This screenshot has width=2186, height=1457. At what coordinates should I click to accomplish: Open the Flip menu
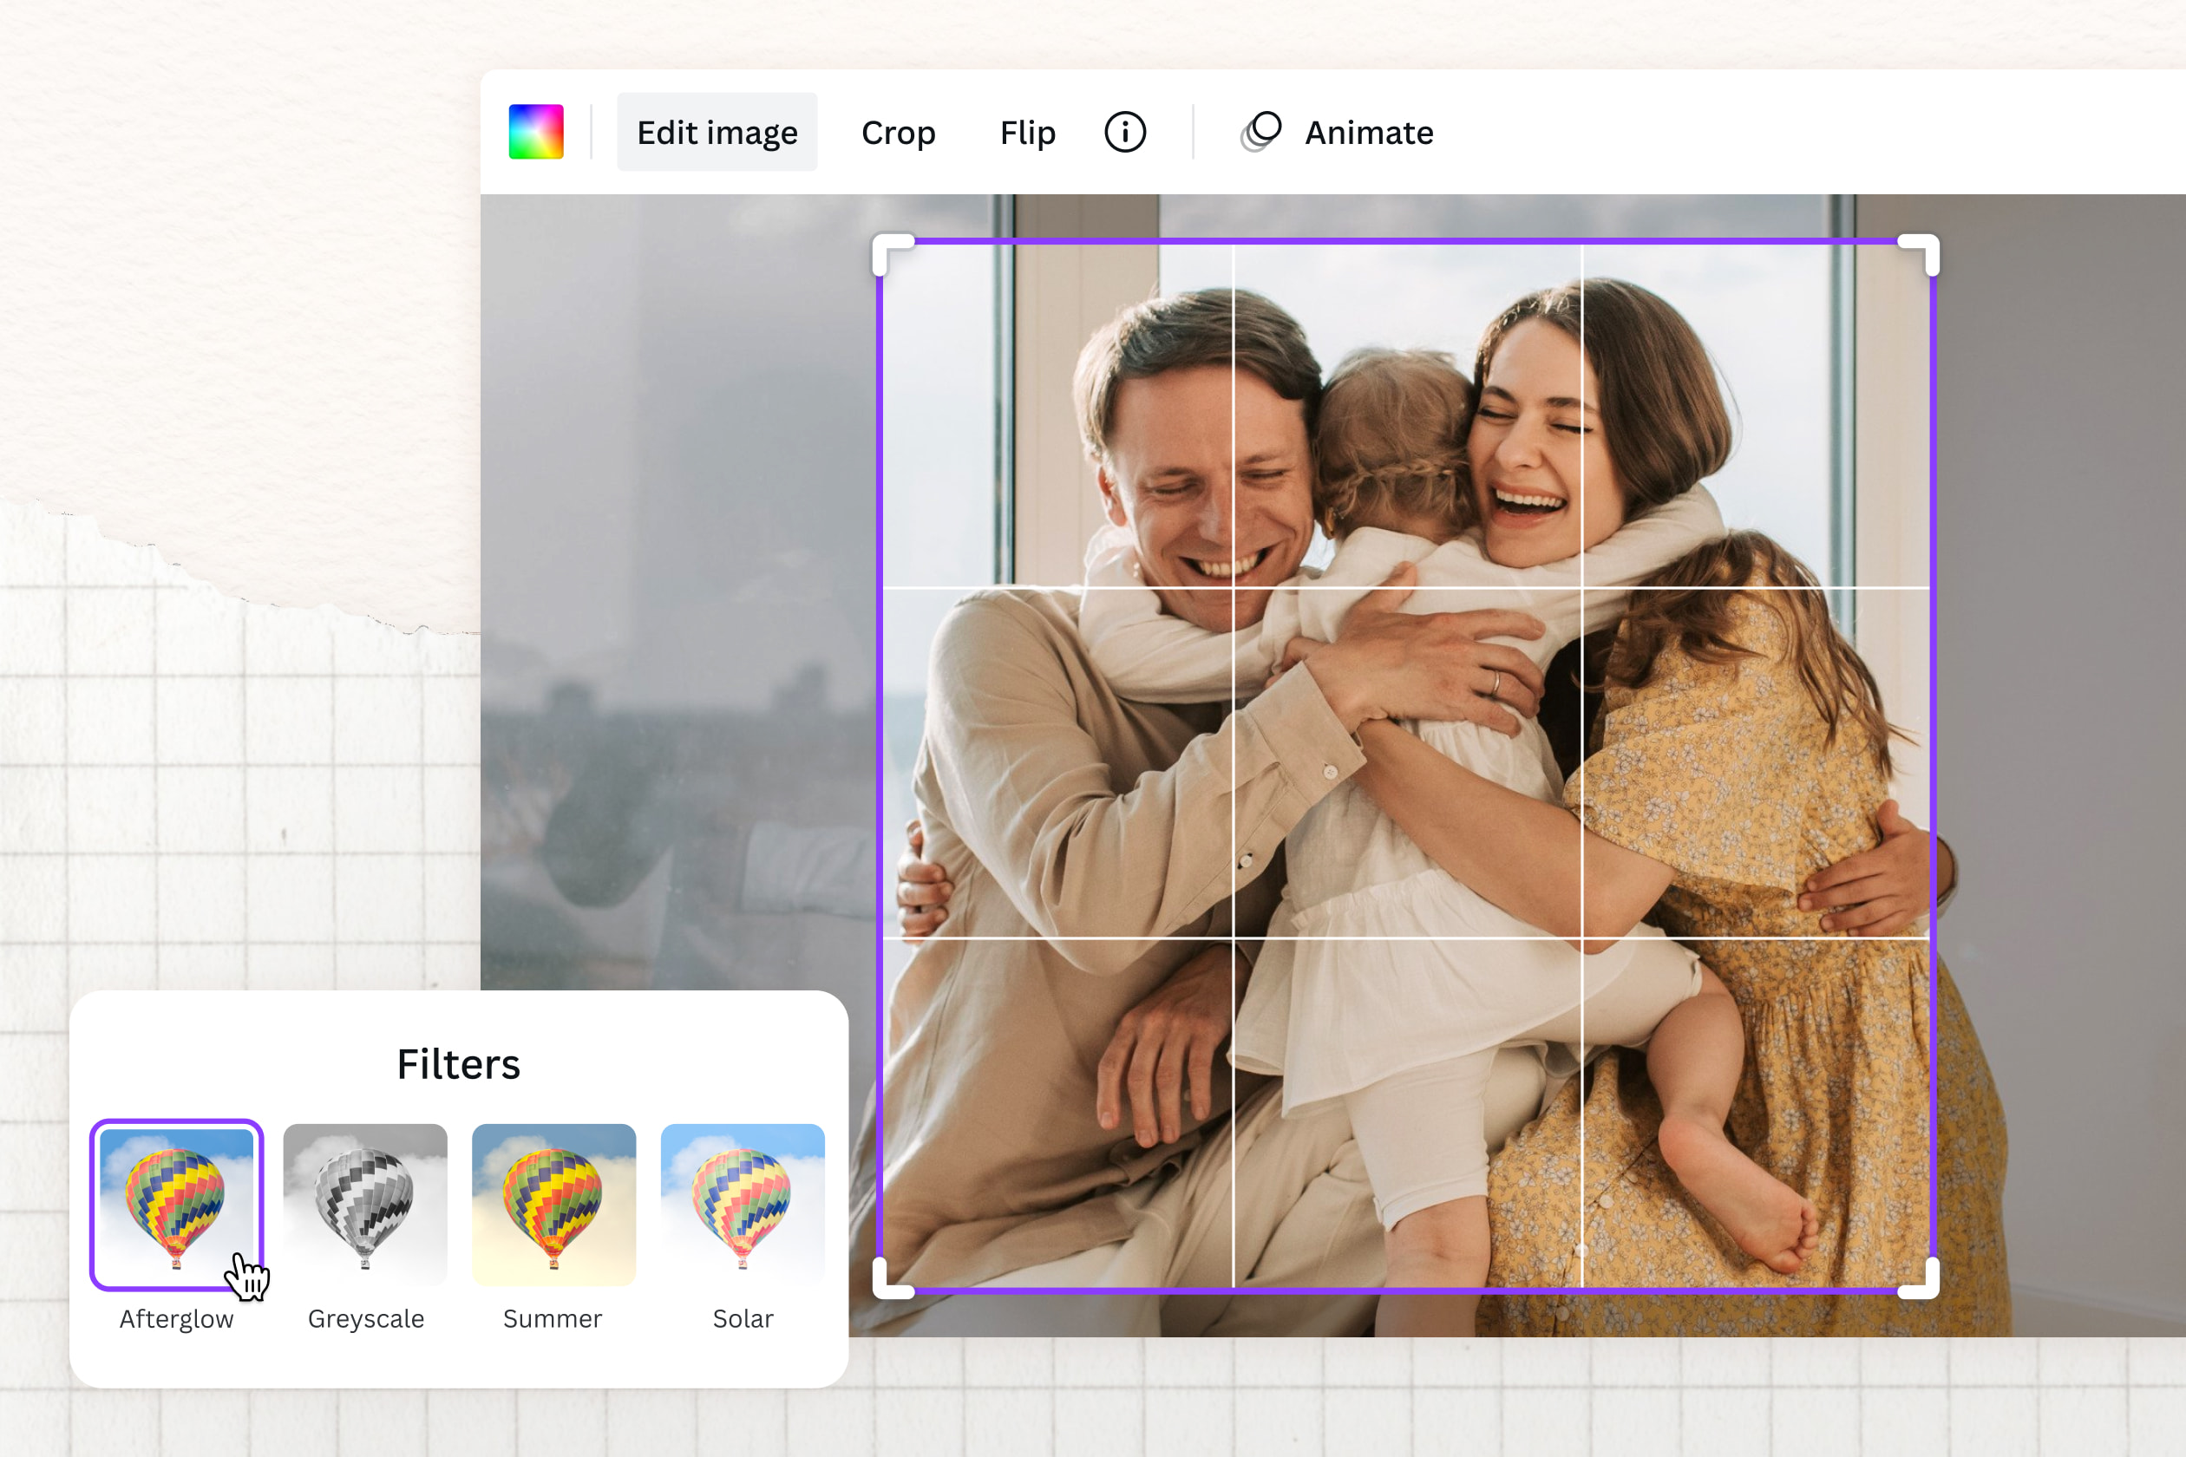pos(1027,132)
